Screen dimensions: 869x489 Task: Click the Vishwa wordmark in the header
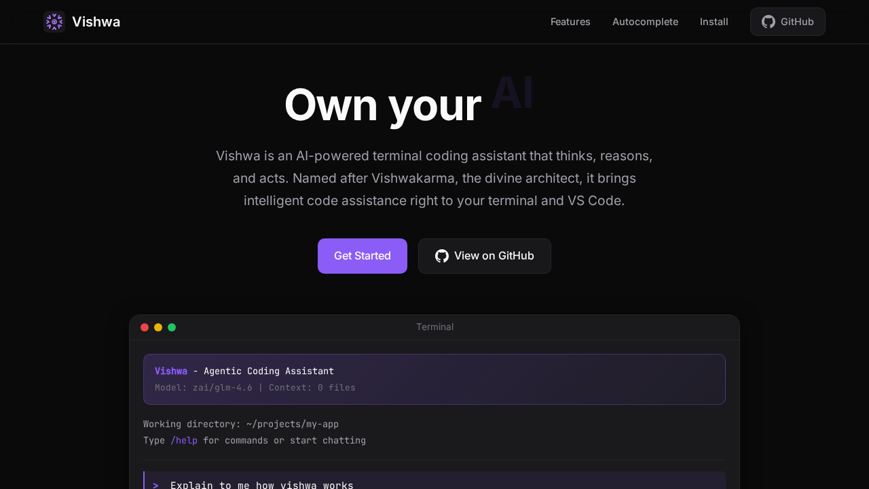tap(96, 21)
